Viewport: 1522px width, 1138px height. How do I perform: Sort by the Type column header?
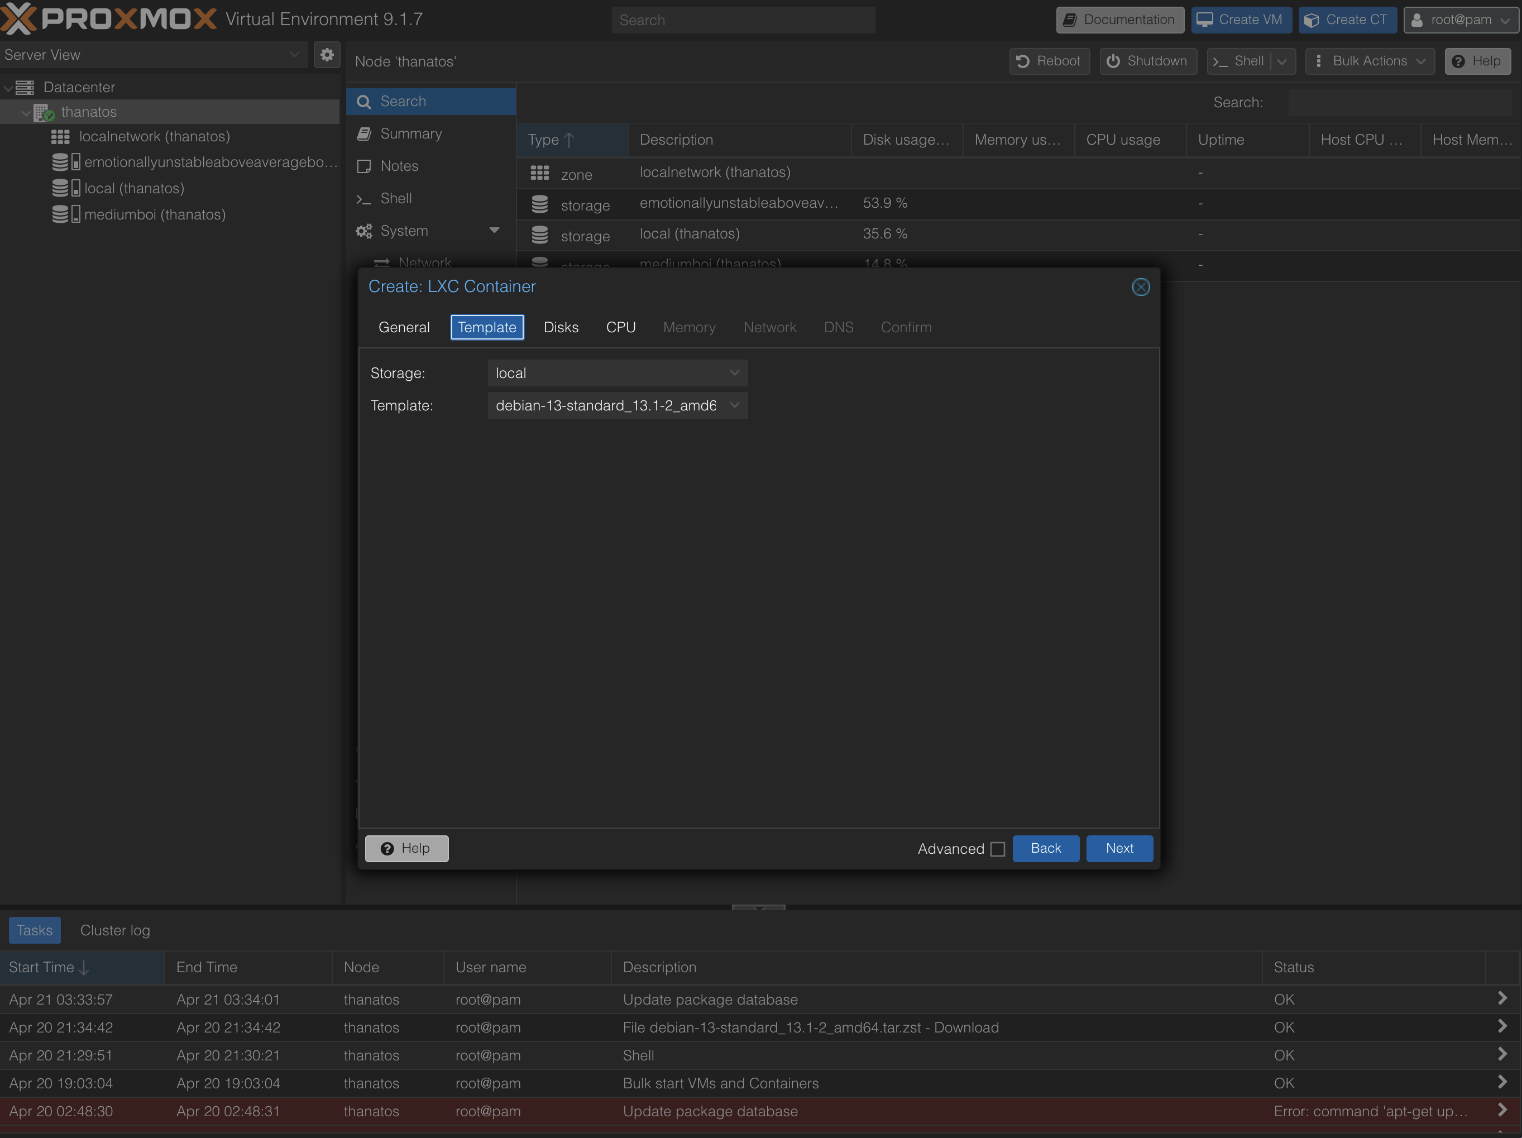pyautogui.click(x=572, y=140)
